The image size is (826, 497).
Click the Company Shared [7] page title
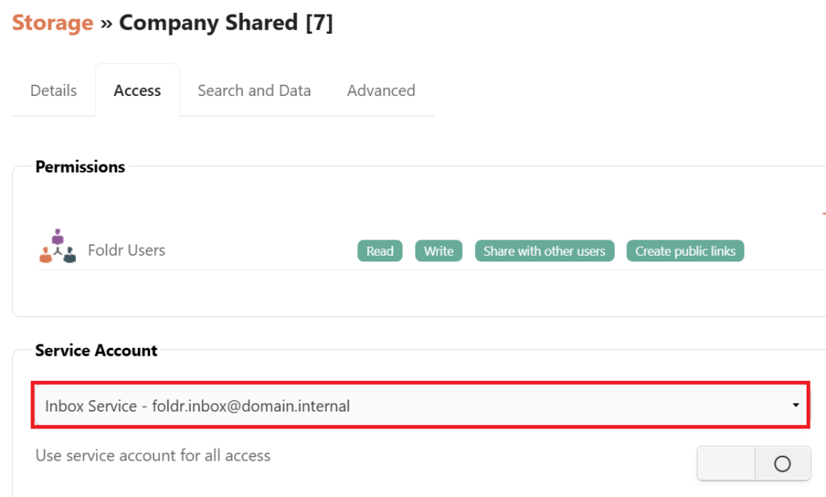[226, 23]
